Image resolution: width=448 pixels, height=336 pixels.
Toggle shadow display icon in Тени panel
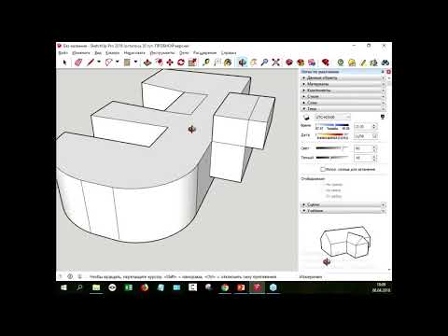pos(306,118)
